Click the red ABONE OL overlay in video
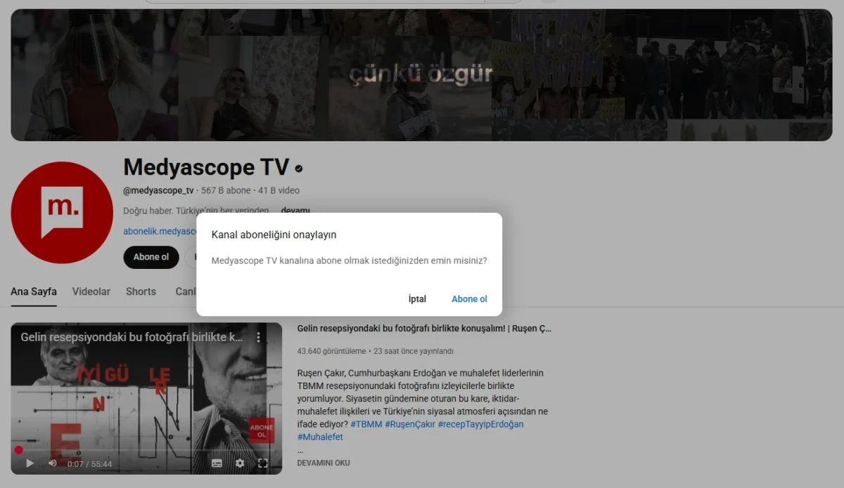 click(x=262, y=430)
